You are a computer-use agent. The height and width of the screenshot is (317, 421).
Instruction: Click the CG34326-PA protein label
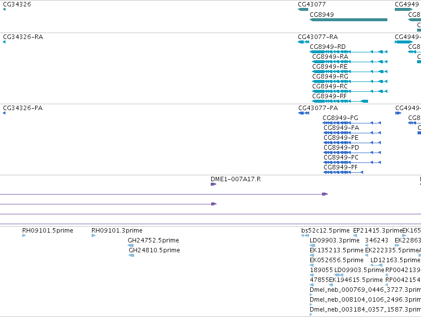click(x=23, y=108)
